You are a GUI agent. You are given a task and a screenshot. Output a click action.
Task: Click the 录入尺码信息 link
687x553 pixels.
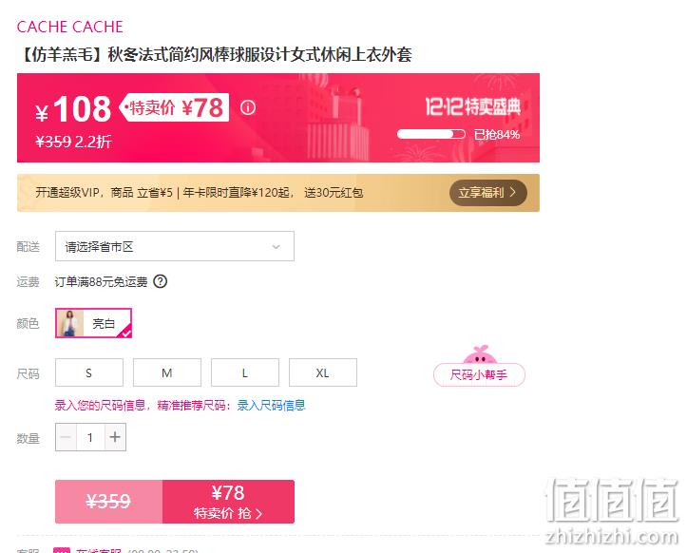click(x=271, y=406)
